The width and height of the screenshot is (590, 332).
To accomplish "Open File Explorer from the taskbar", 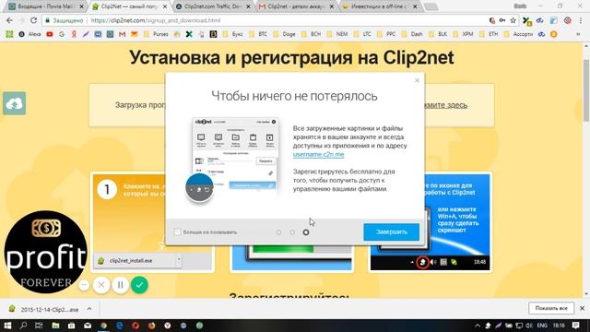I will 55,326.
